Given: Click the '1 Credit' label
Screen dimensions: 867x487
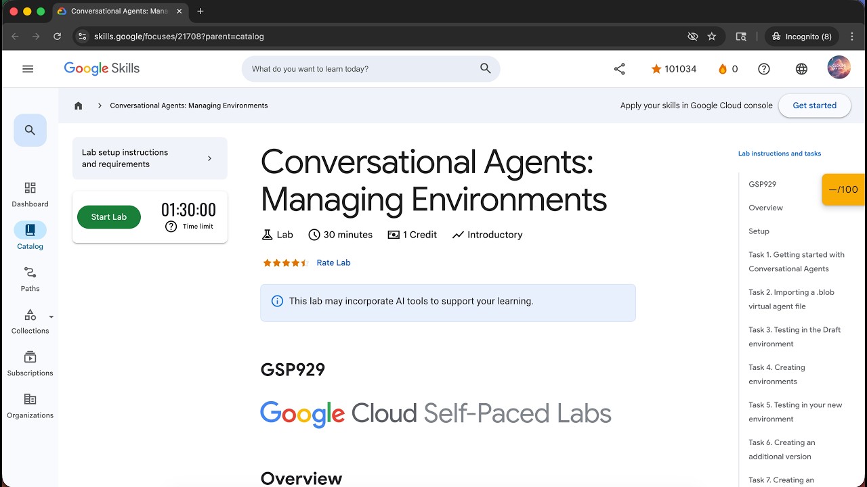Looking at the screenshot, I should coord(413,235).
